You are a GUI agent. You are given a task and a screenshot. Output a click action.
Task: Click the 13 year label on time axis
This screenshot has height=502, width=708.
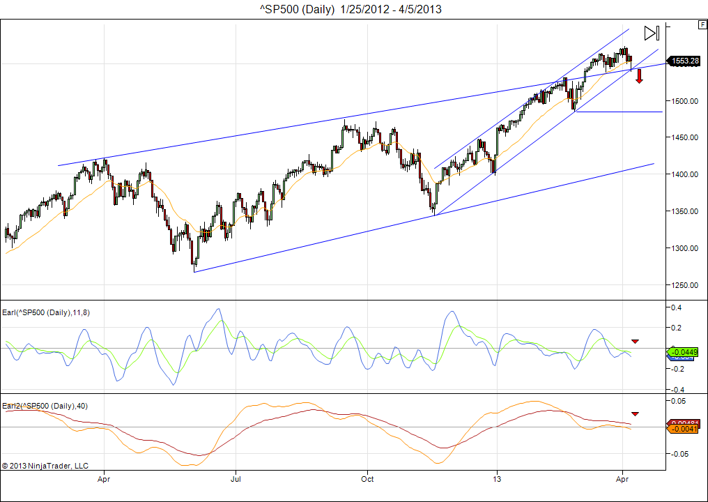(497, 479)
